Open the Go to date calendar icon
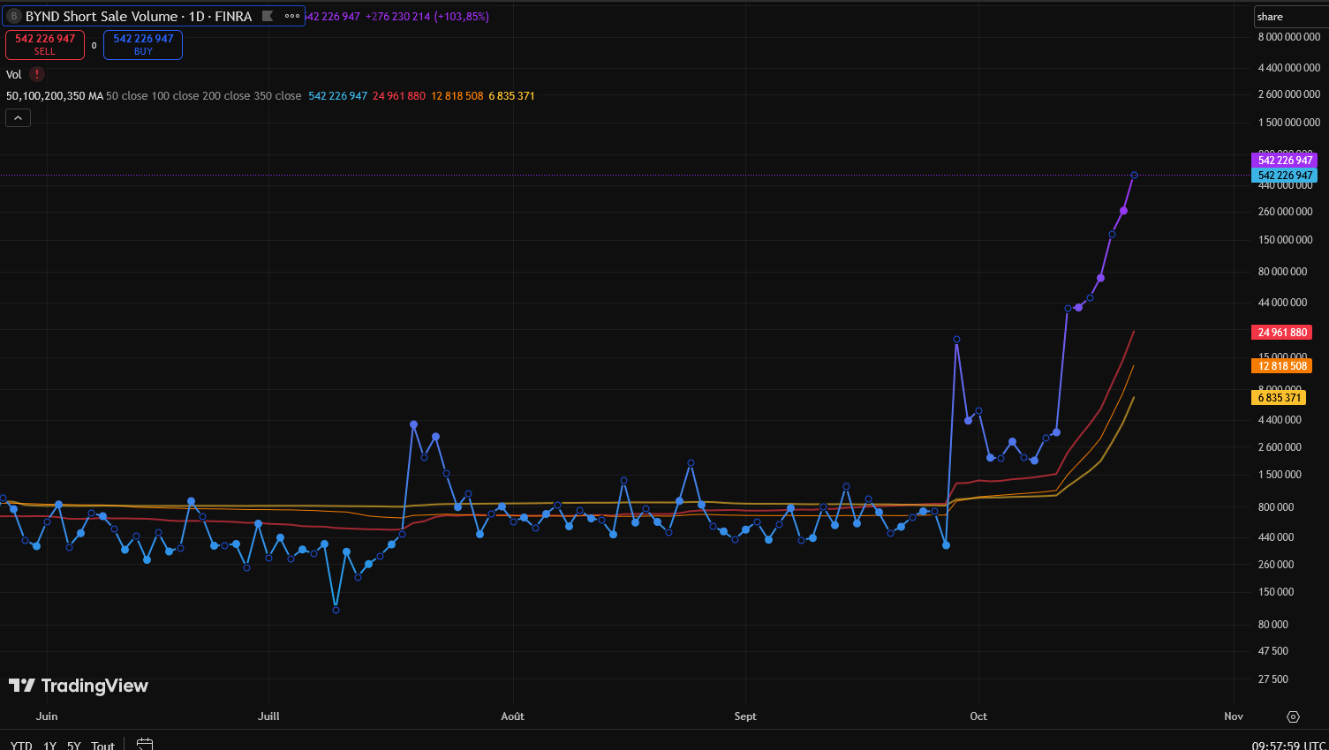The height and width of the screenshot is (750, 1329). (x=145, y=744)
